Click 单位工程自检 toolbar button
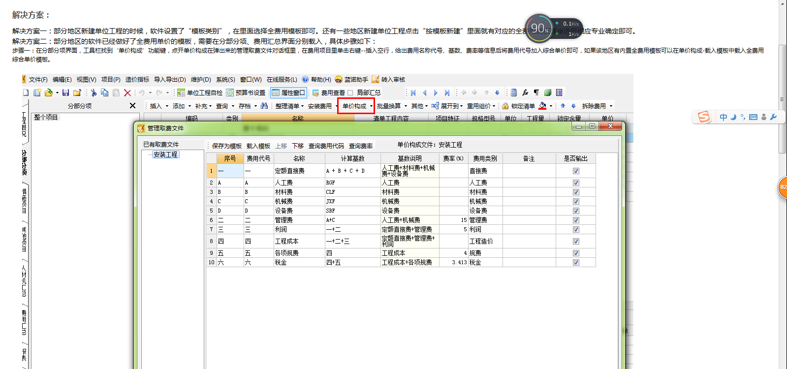The width and height of the screenshot is (787, 369). [x=200, y=92]
